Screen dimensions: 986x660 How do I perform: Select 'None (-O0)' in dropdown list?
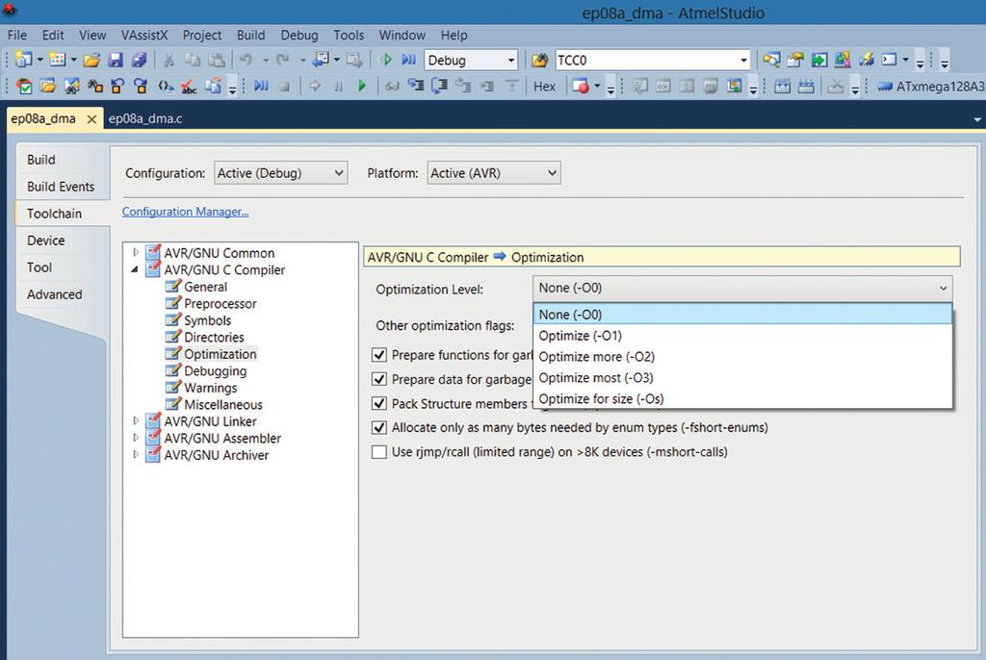click(742, 315)
